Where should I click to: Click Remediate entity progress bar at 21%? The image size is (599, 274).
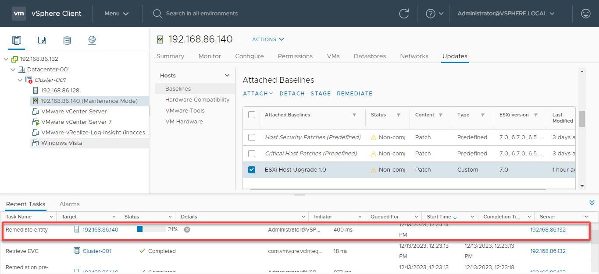click(151, 229)
